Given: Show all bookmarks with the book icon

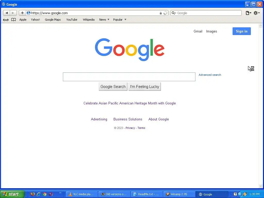Looking at the screenshot, I should (13, 20).
